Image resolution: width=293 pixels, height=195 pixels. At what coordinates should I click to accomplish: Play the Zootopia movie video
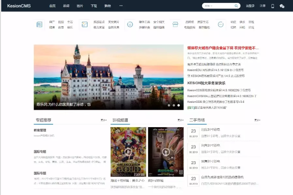coord(165,152)
